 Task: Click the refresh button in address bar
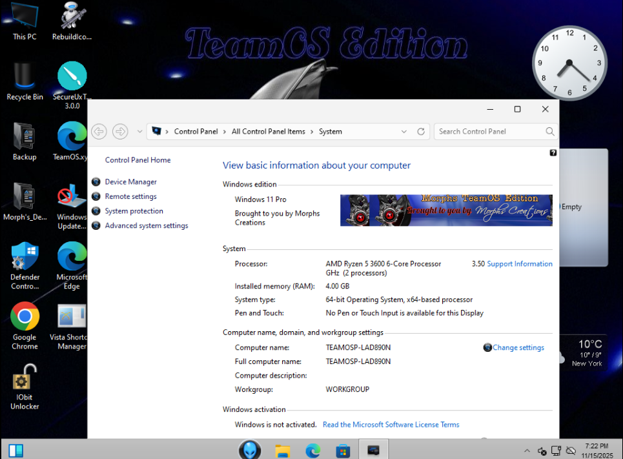421,132
